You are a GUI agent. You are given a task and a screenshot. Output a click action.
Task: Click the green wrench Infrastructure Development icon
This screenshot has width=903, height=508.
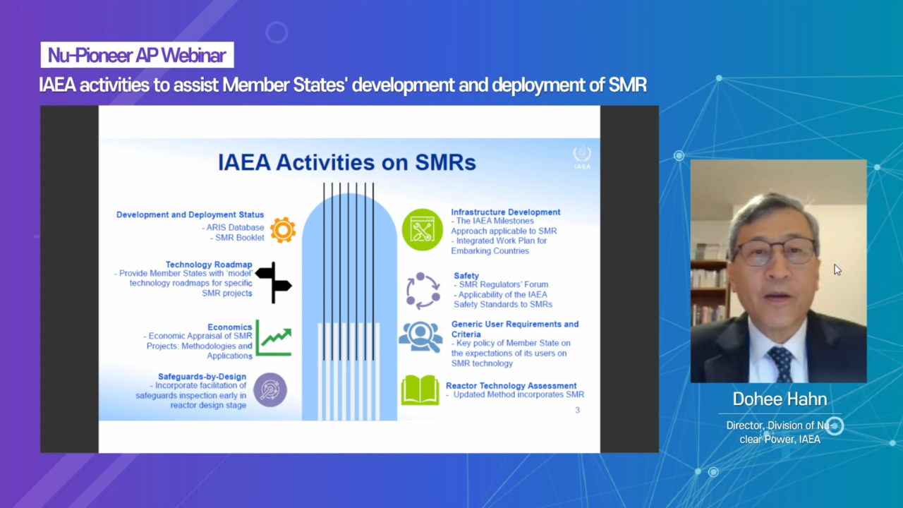click(423, 229)
